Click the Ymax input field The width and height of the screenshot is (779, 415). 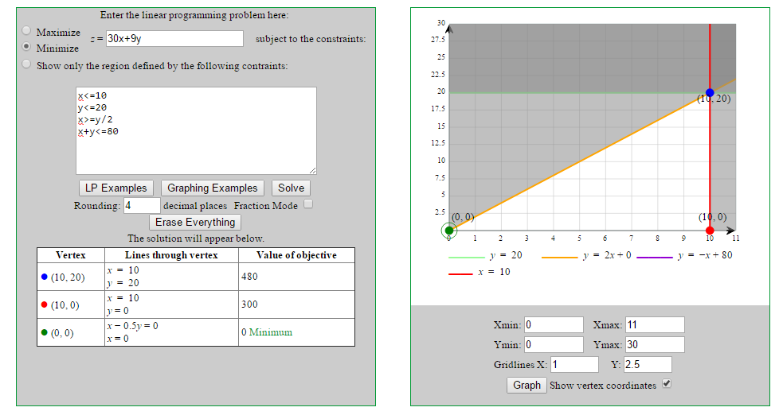654,344
